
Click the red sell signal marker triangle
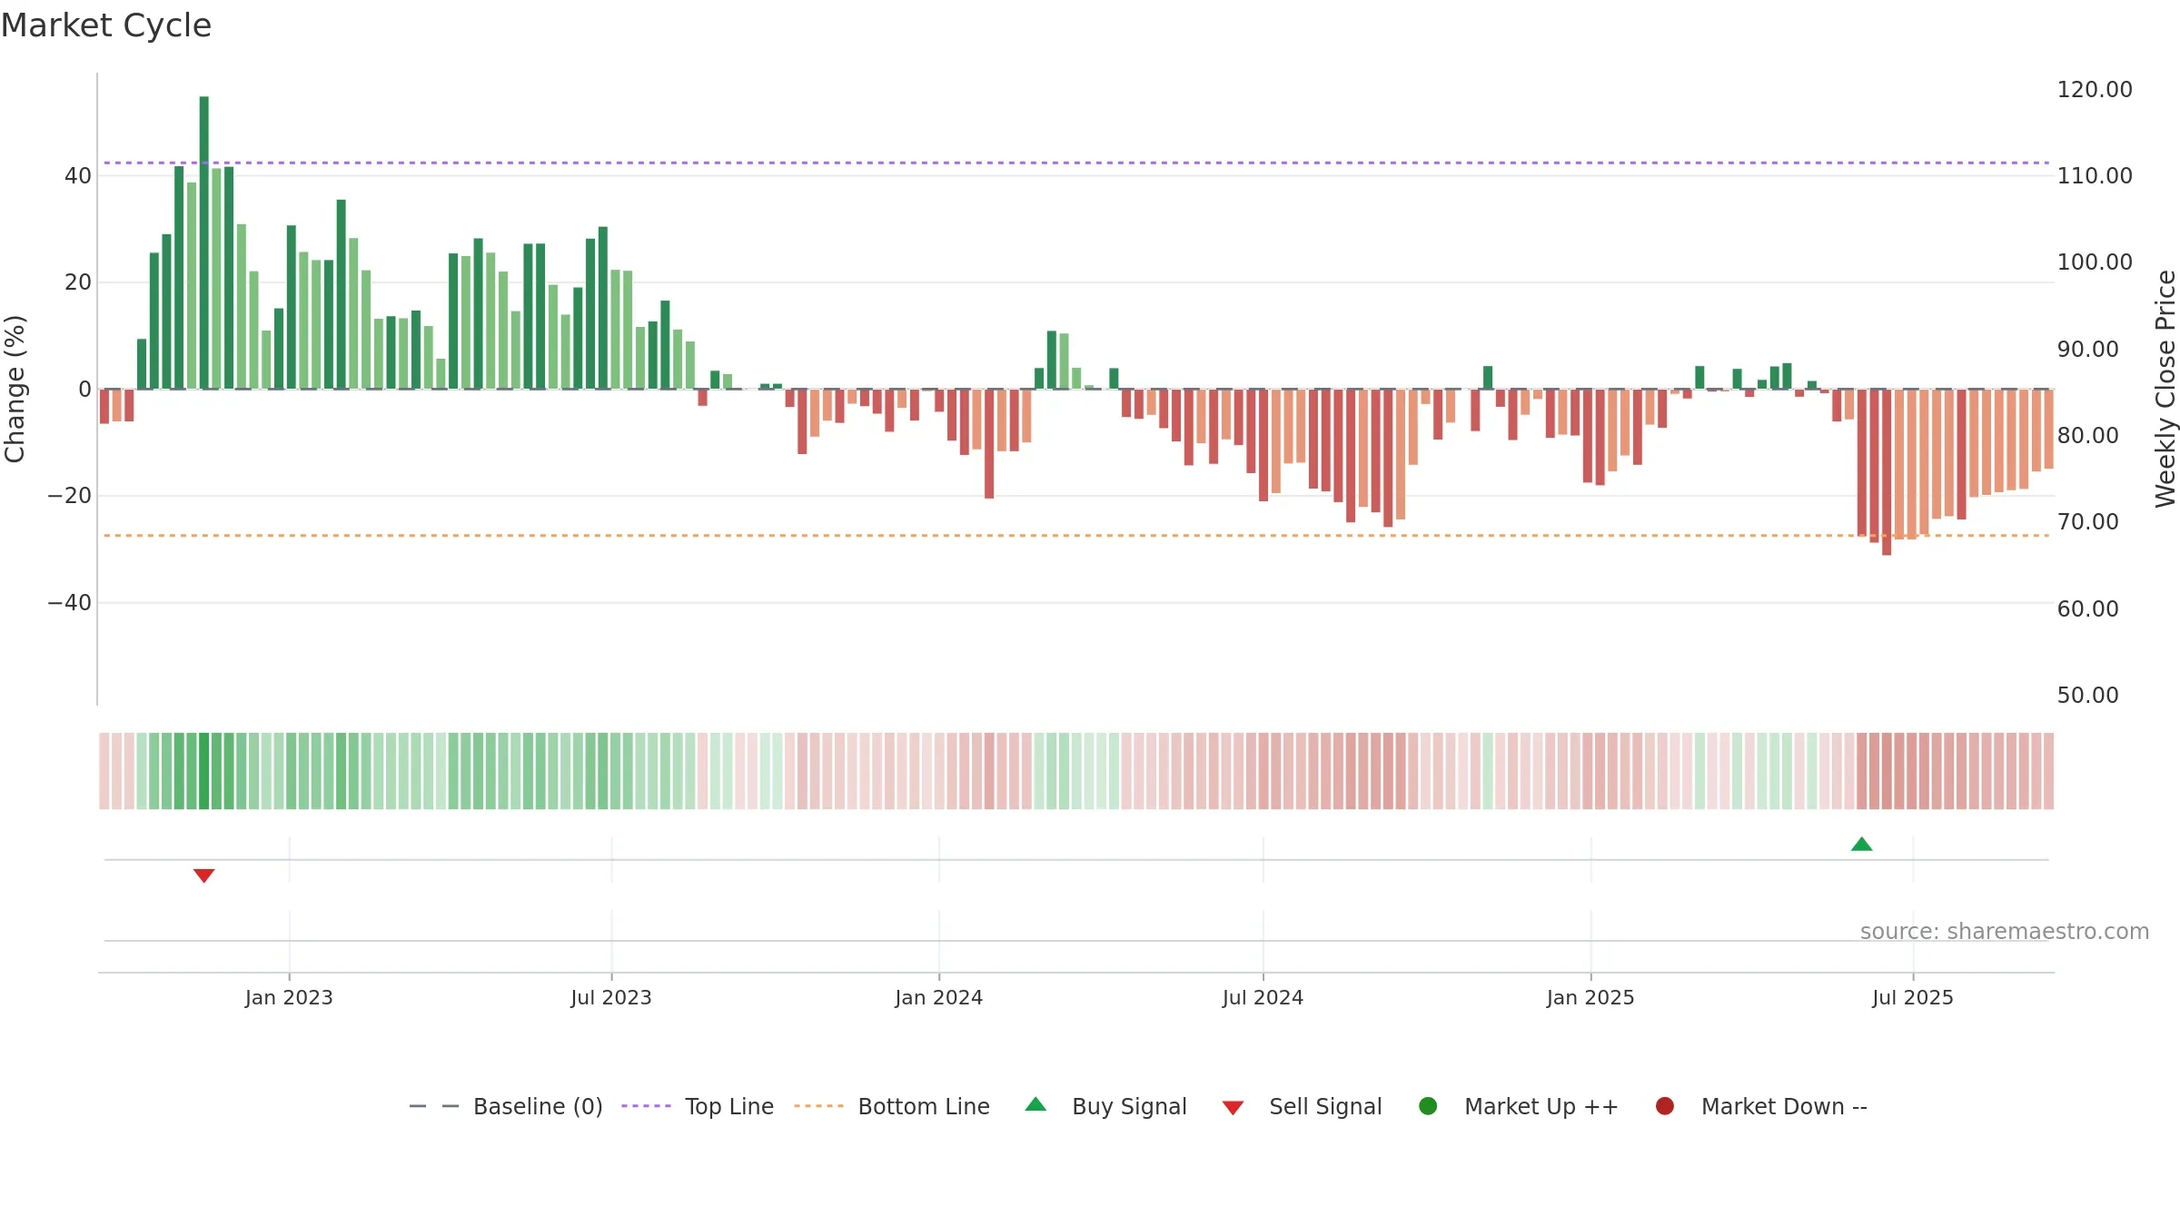coord(203,875)
